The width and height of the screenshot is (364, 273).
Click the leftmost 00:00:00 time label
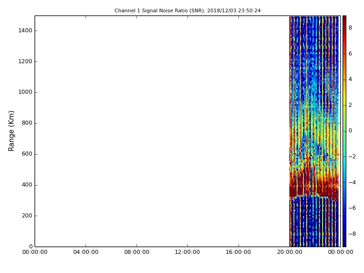point(35,252)
